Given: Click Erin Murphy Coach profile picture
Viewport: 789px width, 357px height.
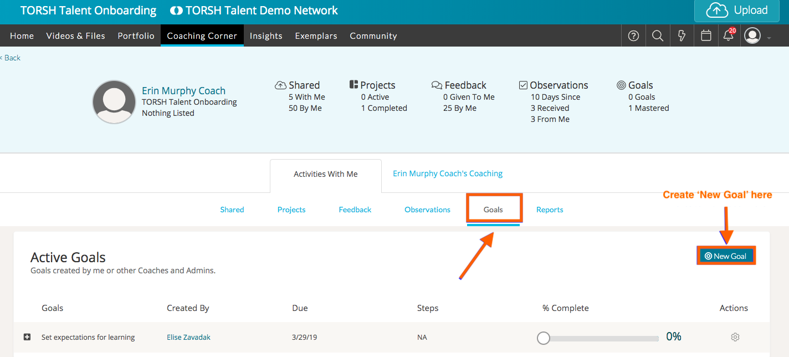Looking at the screenshot, I should tap(114, 102).
